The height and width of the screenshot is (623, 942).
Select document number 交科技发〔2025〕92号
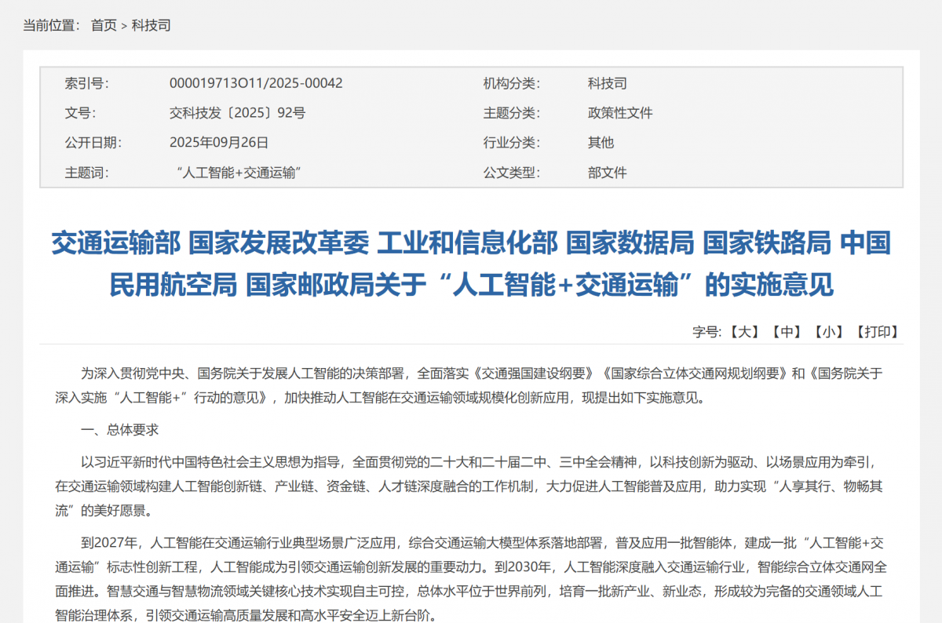coord(237,113)
